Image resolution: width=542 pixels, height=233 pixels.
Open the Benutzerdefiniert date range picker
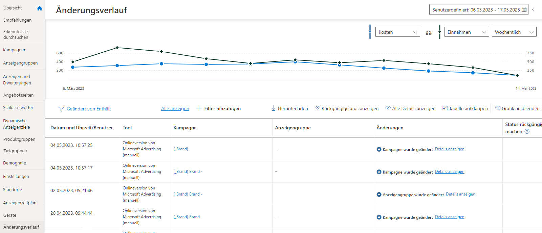pyautogui.click(x=479, y=10)
